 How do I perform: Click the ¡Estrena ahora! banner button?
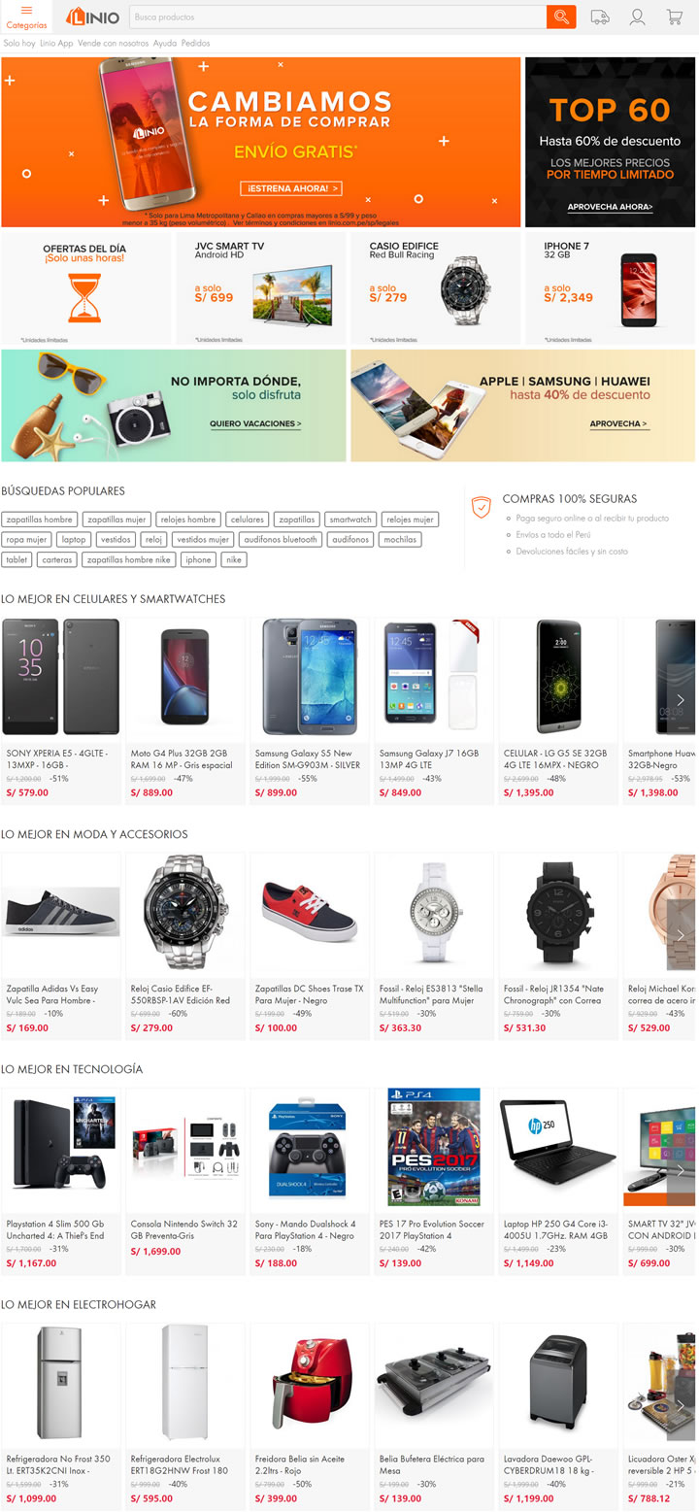(x=291, y=188)
